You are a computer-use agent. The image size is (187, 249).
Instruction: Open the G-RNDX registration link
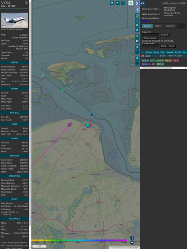pos(24,35)
